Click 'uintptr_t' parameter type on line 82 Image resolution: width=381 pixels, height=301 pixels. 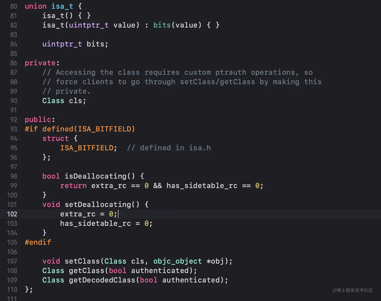[89, 25]
